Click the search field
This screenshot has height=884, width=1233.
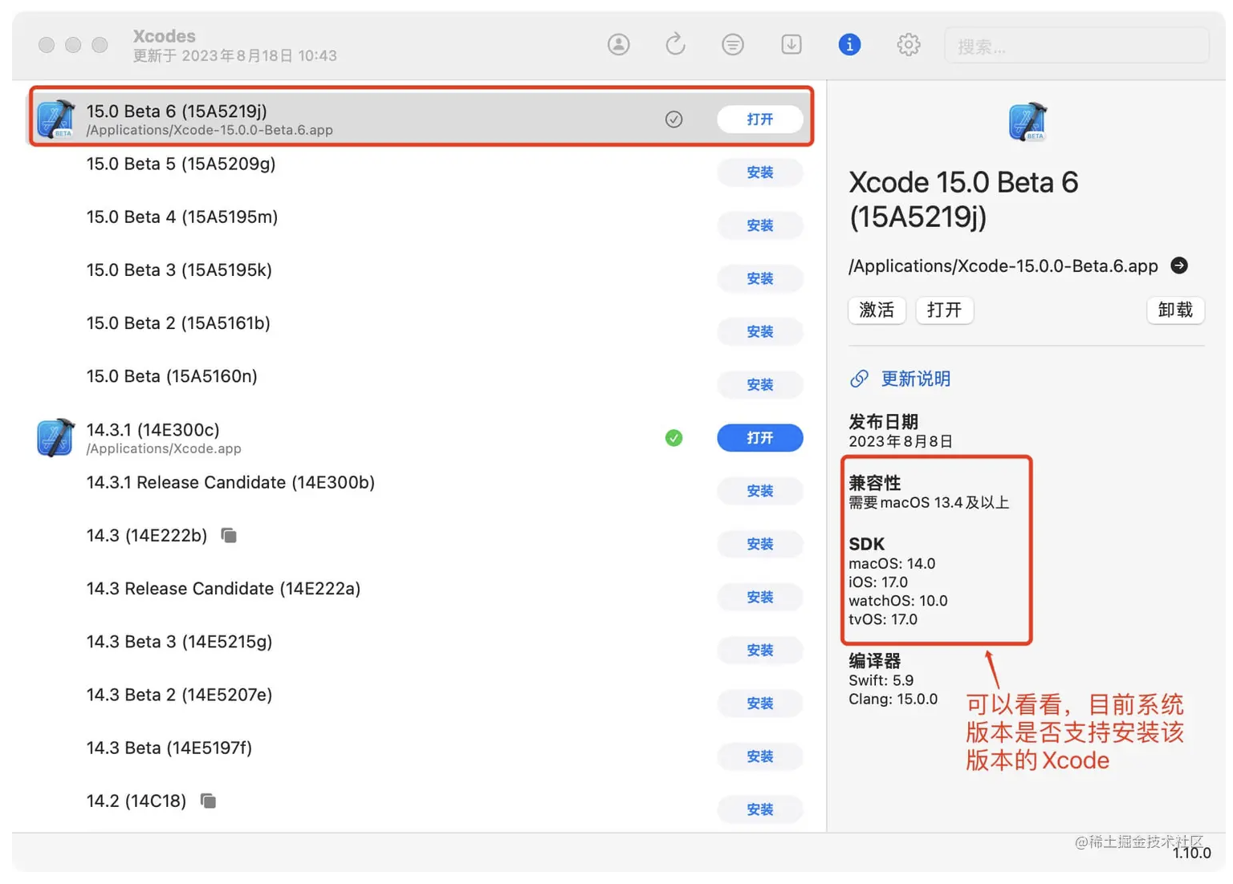pyautogui.click(x=1076, y=47)
